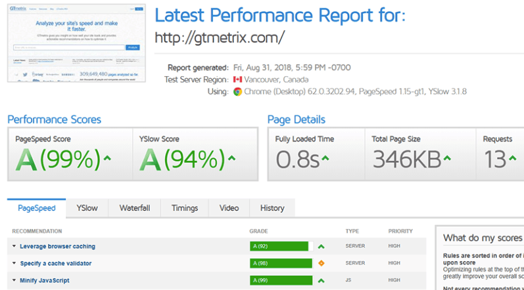Click the Performance Scores heading
This screenshot has width=524, height=290.
[54, 119]
